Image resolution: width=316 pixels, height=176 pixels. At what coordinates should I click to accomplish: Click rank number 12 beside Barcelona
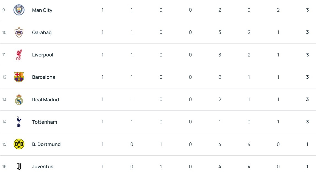point(4,77)
